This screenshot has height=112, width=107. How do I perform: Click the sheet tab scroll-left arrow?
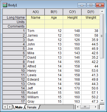pyautogui.click(x=5, y=107)
